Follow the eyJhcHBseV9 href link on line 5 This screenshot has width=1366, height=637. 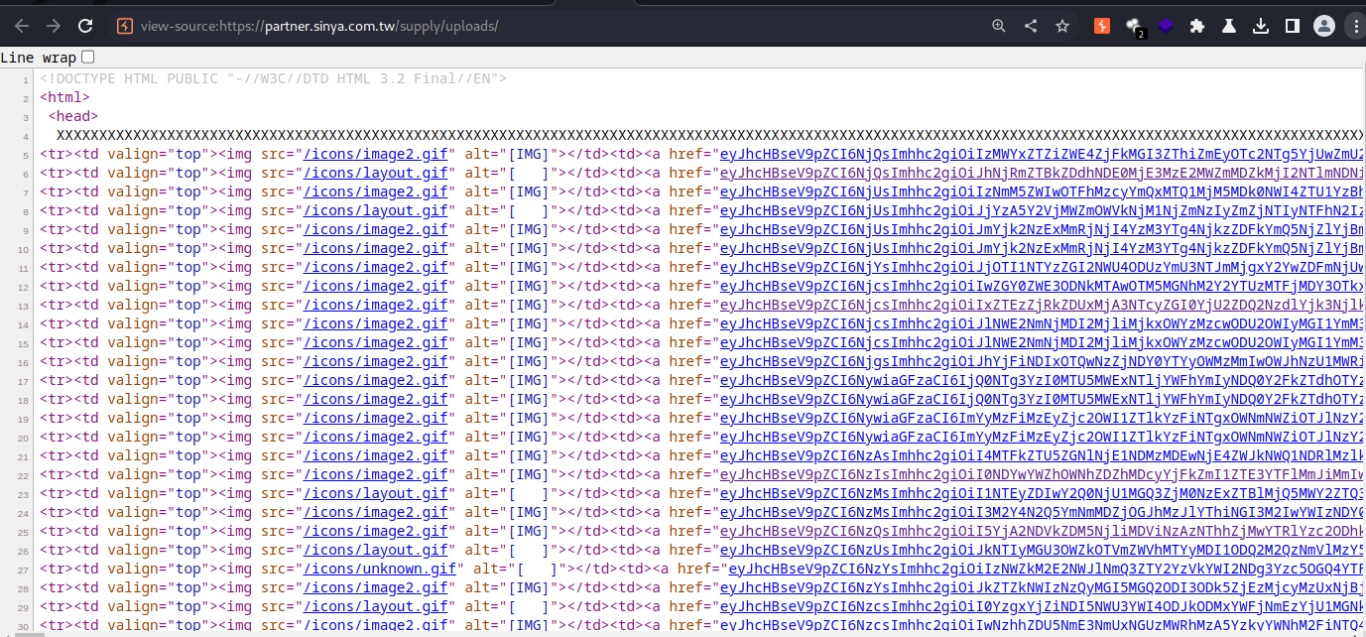tap(1043, 154)
